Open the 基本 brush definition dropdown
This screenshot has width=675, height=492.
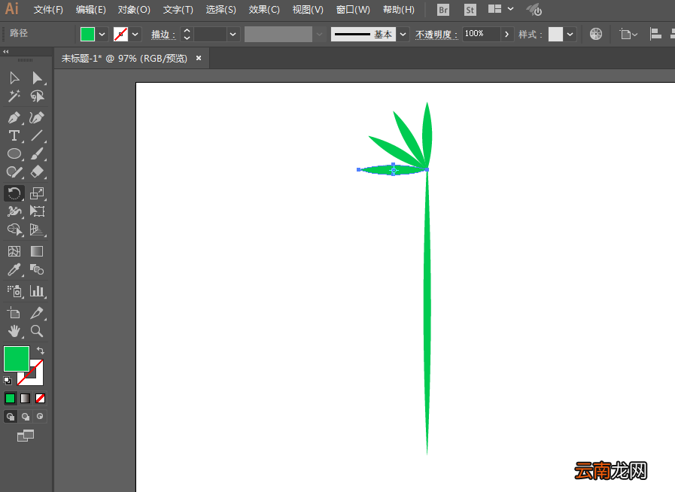(x=403, y=34)
